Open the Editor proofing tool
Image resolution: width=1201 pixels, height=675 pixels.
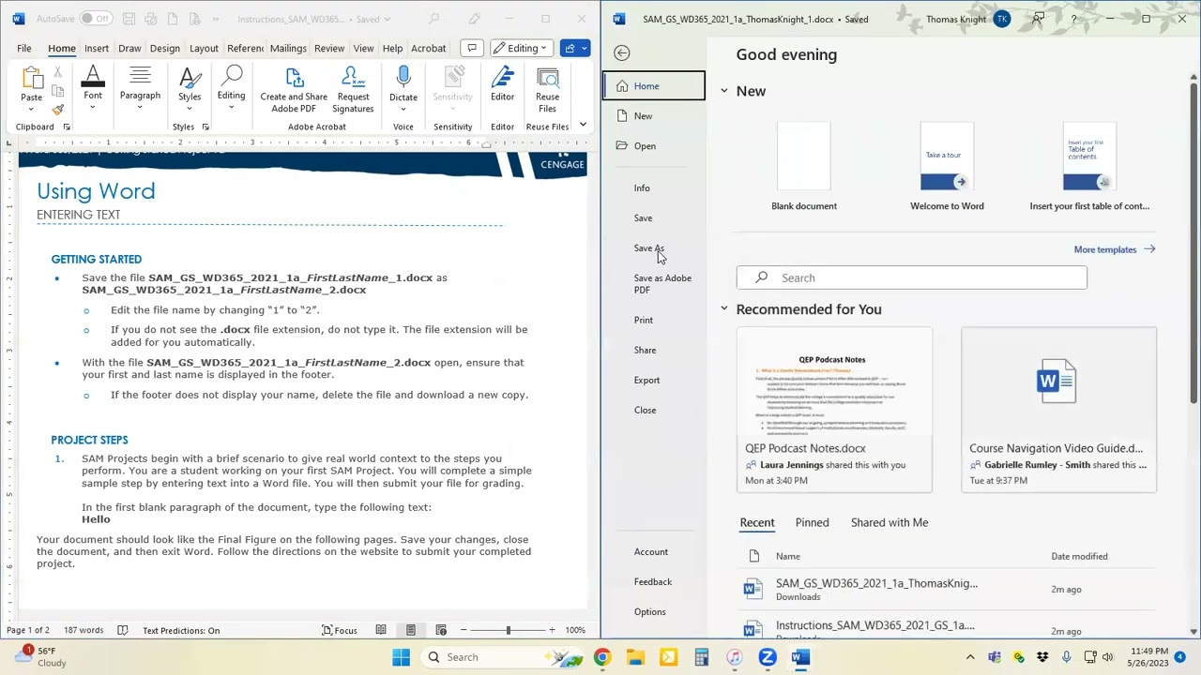pos(502,84)
